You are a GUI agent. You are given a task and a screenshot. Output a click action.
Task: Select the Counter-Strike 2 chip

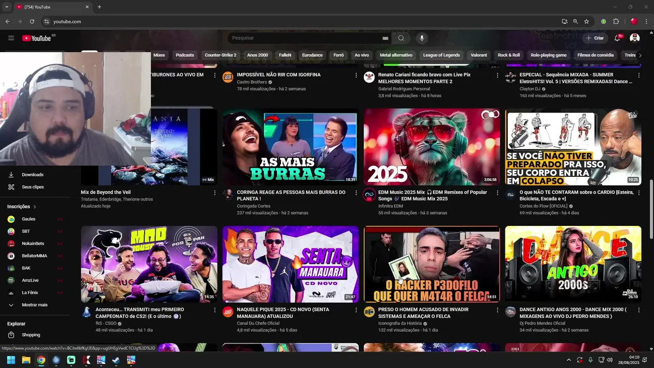click(x=220, y=55)
